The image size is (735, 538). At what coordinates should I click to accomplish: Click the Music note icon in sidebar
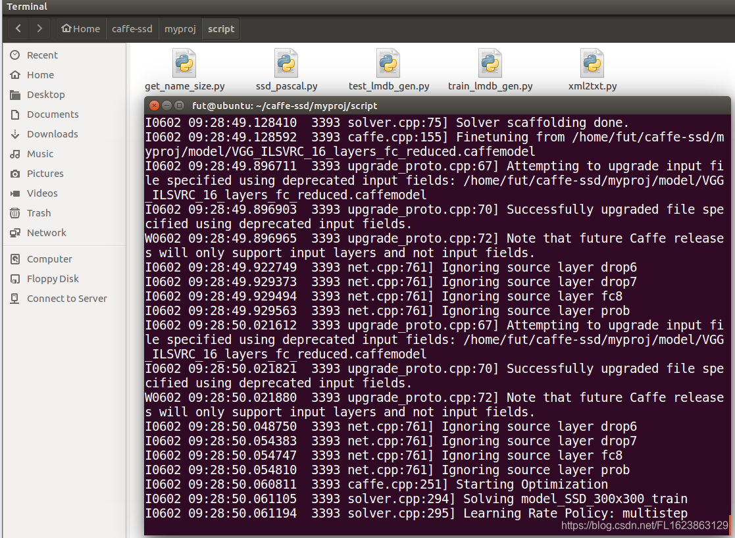pyautogui.click(x=15, y=154)
